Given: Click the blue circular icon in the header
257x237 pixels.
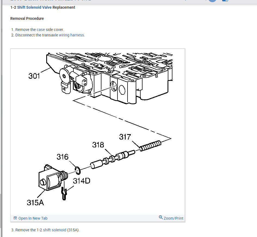Looking at the screenshot, I should 212,1.
